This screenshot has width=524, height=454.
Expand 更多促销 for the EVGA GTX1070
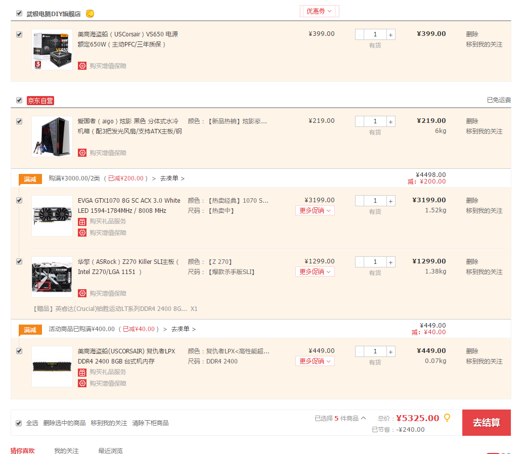315,210
